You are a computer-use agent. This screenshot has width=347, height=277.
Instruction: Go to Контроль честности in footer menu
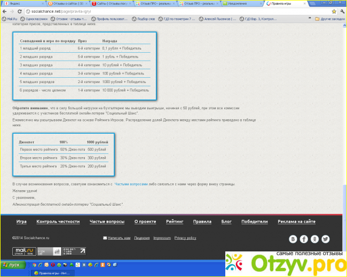[x=58, y=221]
